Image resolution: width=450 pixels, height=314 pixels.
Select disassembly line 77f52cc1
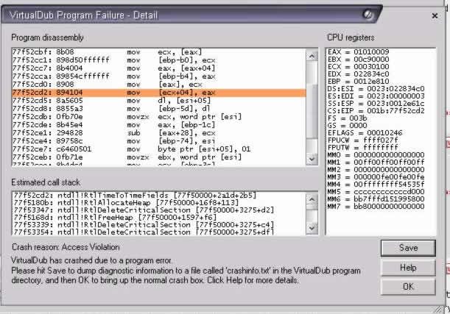[x=159, y=60]
